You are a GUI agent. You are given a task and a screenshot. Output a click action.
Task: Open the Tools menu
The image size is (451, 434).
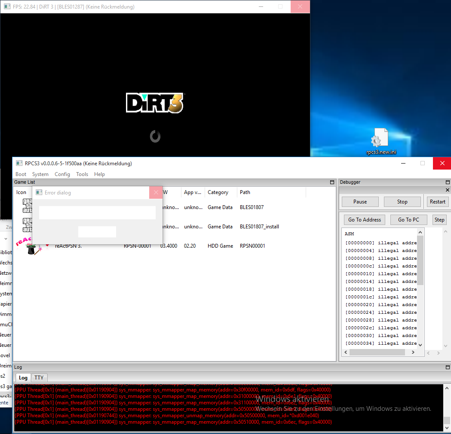pos(82,174)
